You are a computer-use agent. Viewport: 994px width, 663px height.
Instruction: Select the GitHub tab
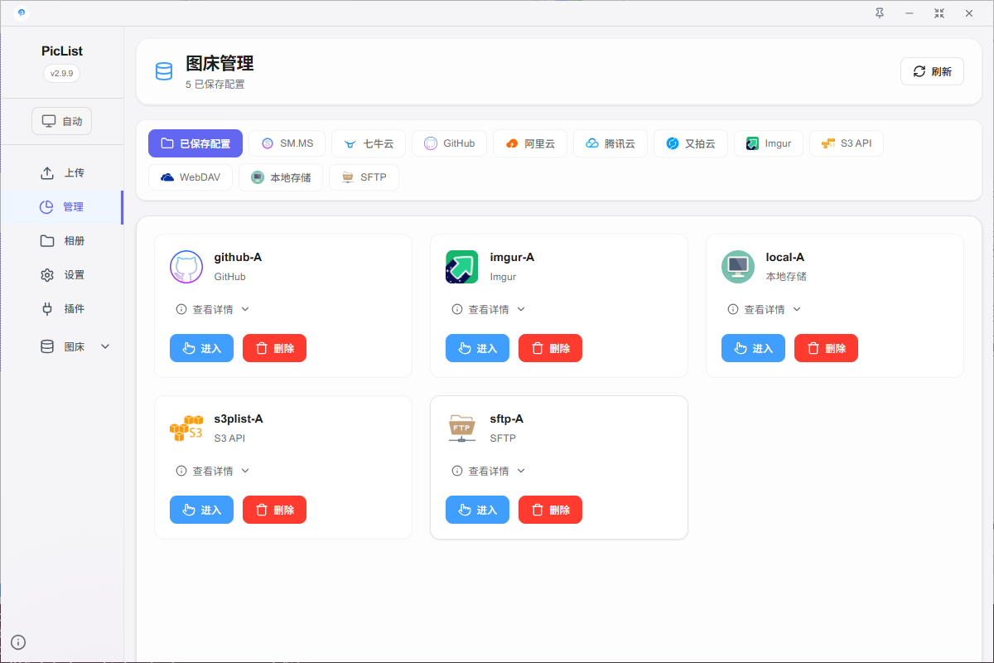449,143
